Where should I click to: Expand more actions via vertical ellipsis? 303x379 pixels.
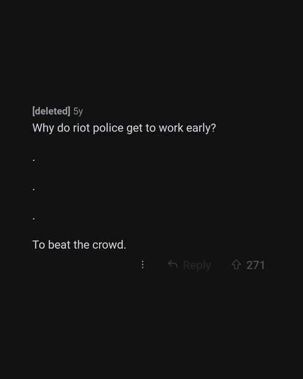[143, 265]
